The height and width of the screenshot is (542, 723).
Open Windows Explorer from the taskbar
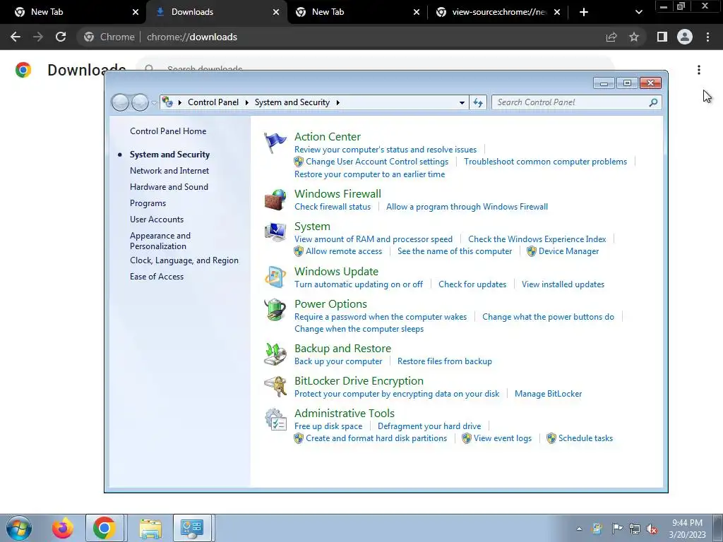(x=151, y=528)
